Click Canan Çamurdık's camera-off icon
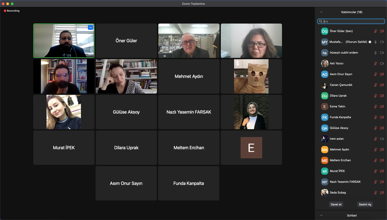 [x=382, y=85]
